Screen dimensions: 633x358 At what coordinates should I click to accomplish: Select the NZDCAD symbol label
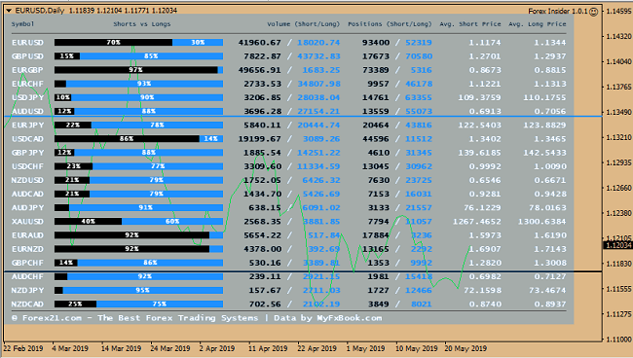[27, 304]
